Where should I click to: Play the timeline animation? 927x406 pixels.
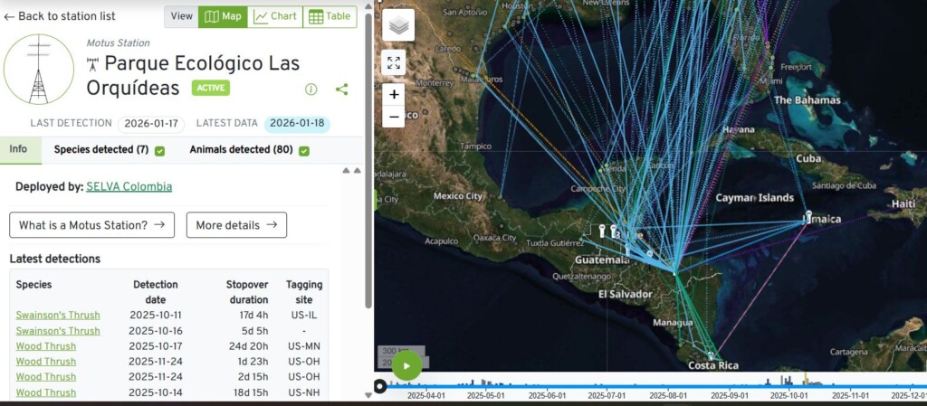[406, 366]
